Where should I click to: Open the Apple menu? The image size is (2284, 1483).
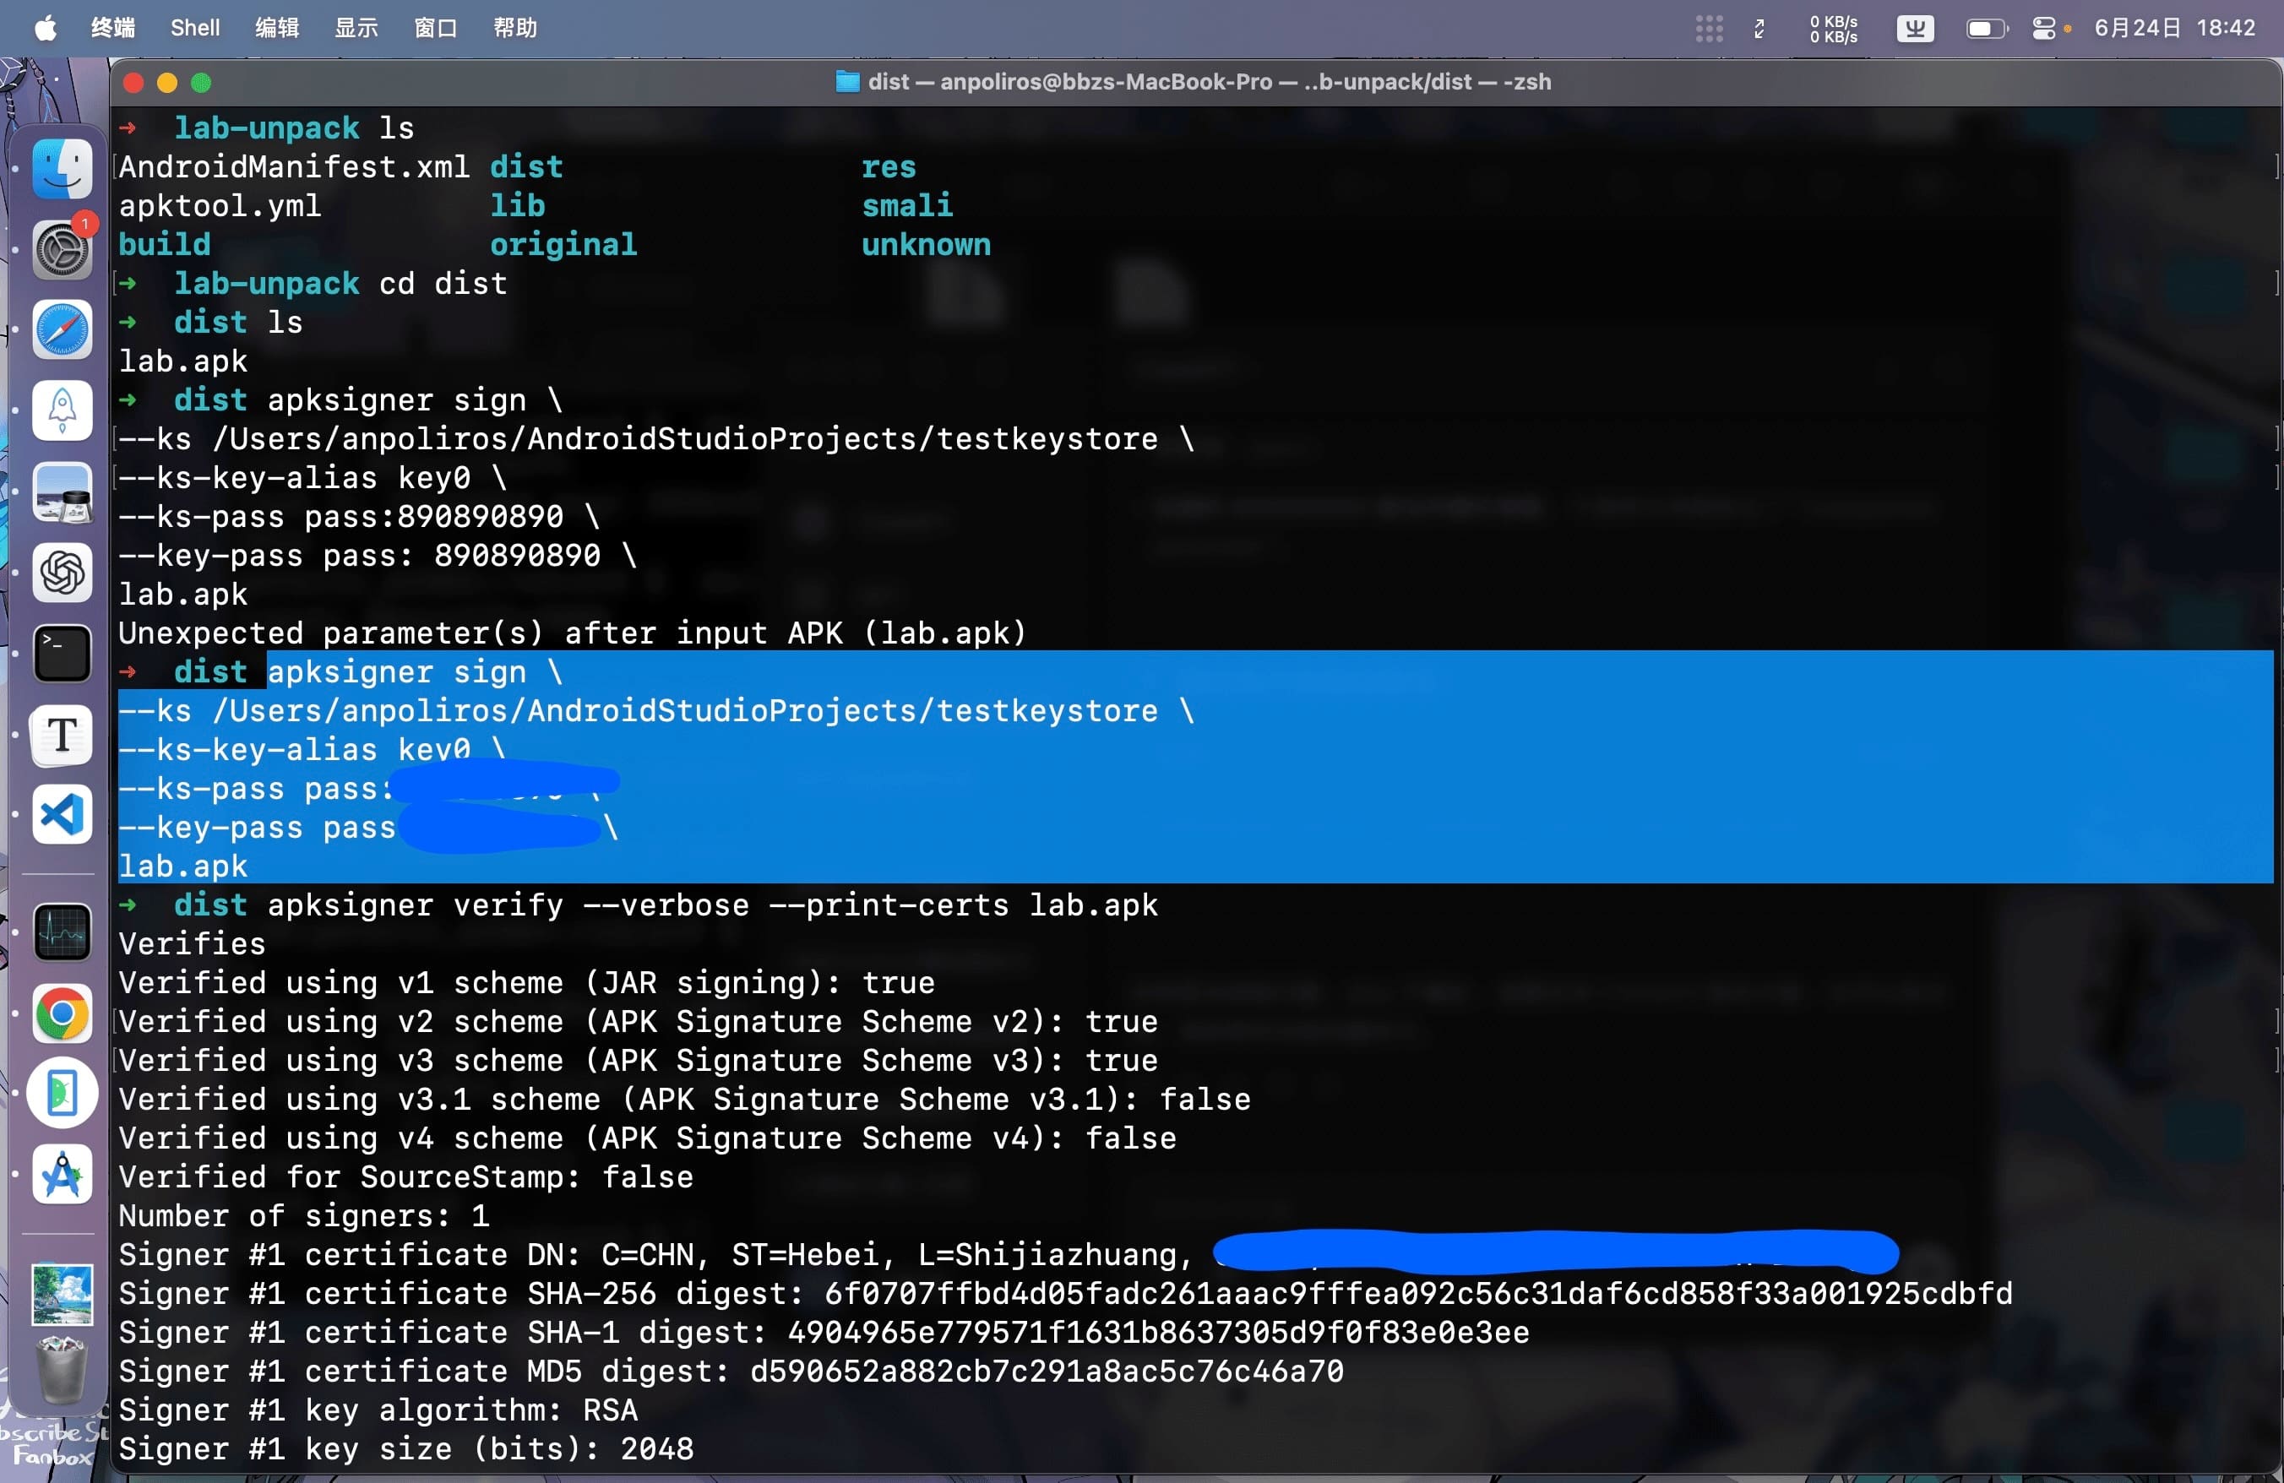(45, 28)
